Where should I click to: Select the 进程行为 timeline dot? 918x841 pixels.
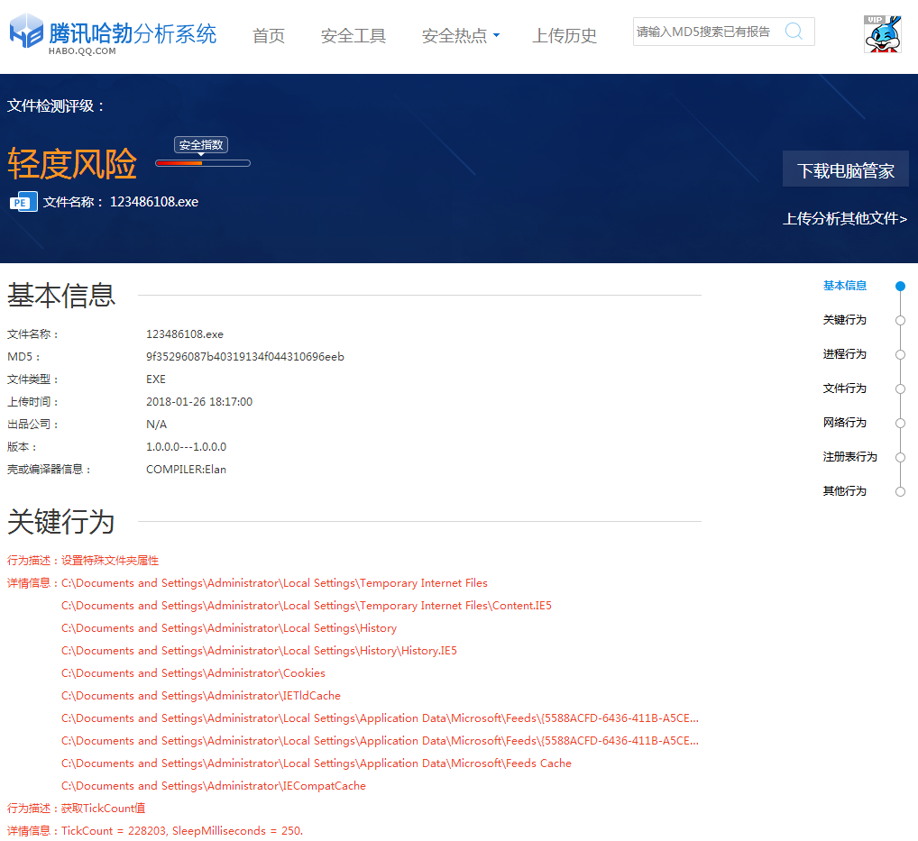(x=901, y=354)
